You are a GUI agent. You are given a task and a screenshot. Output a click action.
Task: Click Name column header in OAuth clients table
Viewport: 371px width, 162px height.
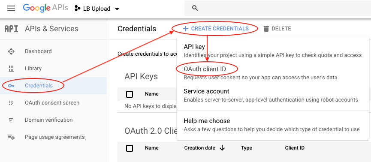point(152,148)
